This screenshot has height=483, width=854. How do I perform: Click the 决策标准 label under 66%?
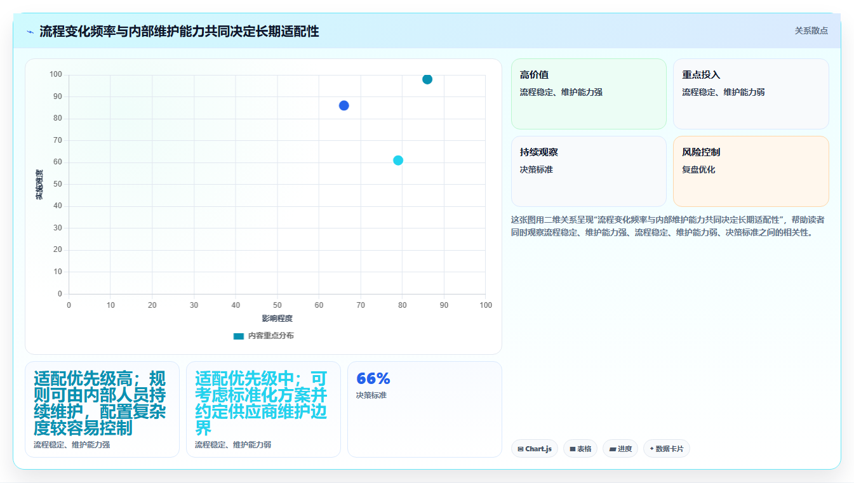371,395
